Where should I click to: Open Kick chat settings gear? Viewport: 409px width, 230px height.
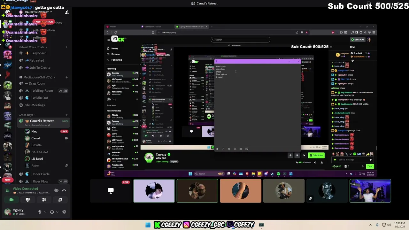(x=363, y=166)
